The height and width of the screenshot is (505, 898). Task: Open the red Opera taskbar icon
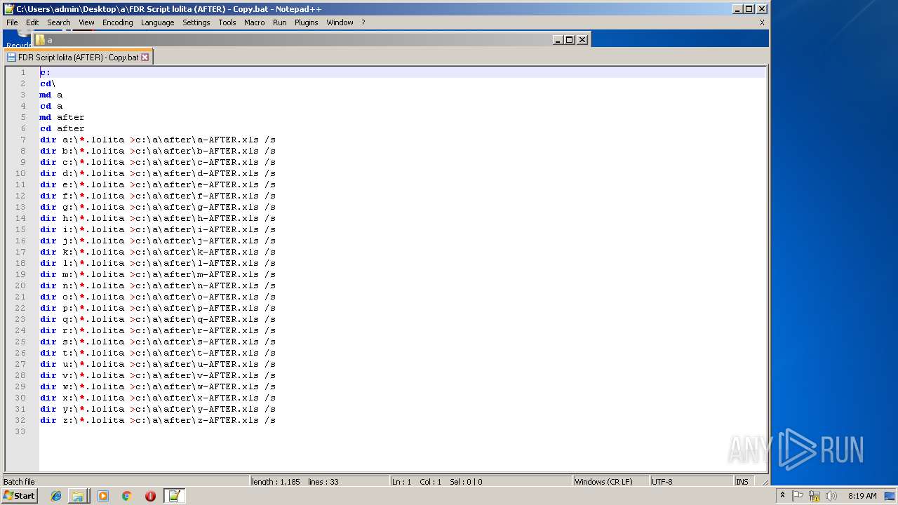click(x=150, y=496)
